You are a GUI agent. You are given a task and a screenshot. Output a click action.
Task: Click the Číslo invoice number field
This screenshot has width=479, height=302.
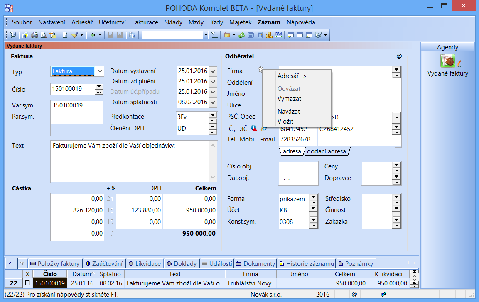pos(73,89)
